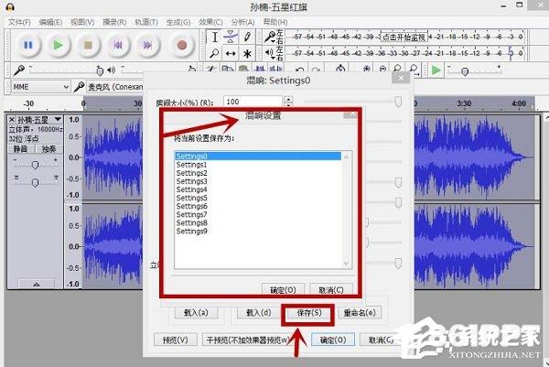Click the zoom in magnifier in edit toolbar
This screenshot has height=367, width=549.
pyautogui.click(x=367, y=69)
